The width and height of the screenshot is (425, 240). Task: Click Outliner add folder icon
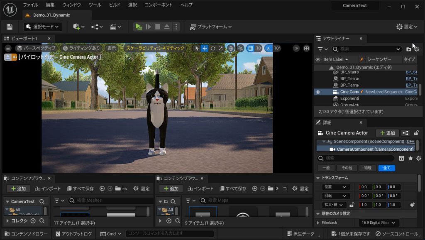(x=409, y=49)
